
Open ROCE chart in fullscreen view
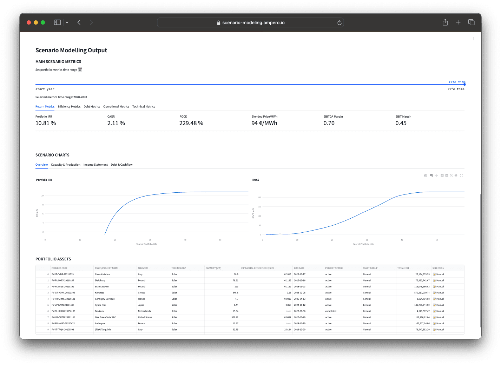pos(461,175)
